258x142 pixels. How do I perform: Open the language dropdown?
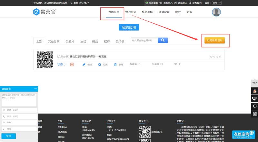pos(216,3)
